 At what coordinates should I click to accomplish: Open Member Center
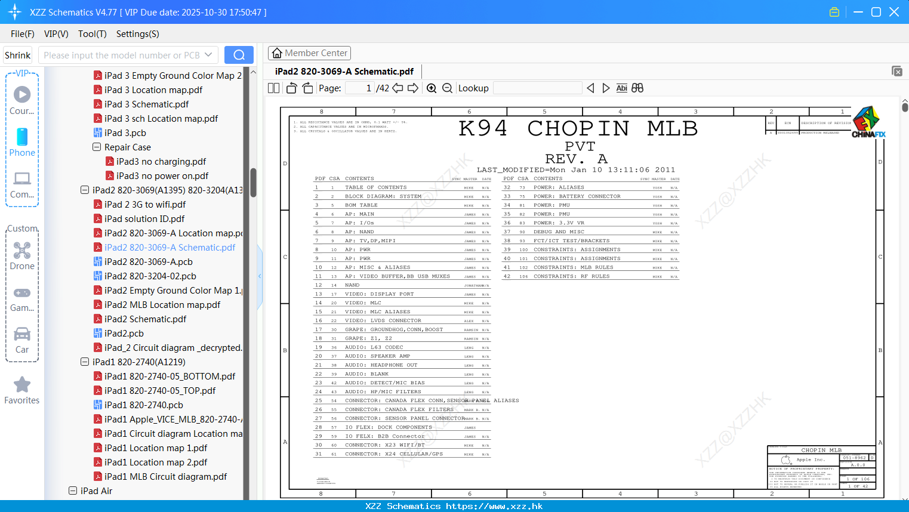pyautogui.click(x=309, y=53)
